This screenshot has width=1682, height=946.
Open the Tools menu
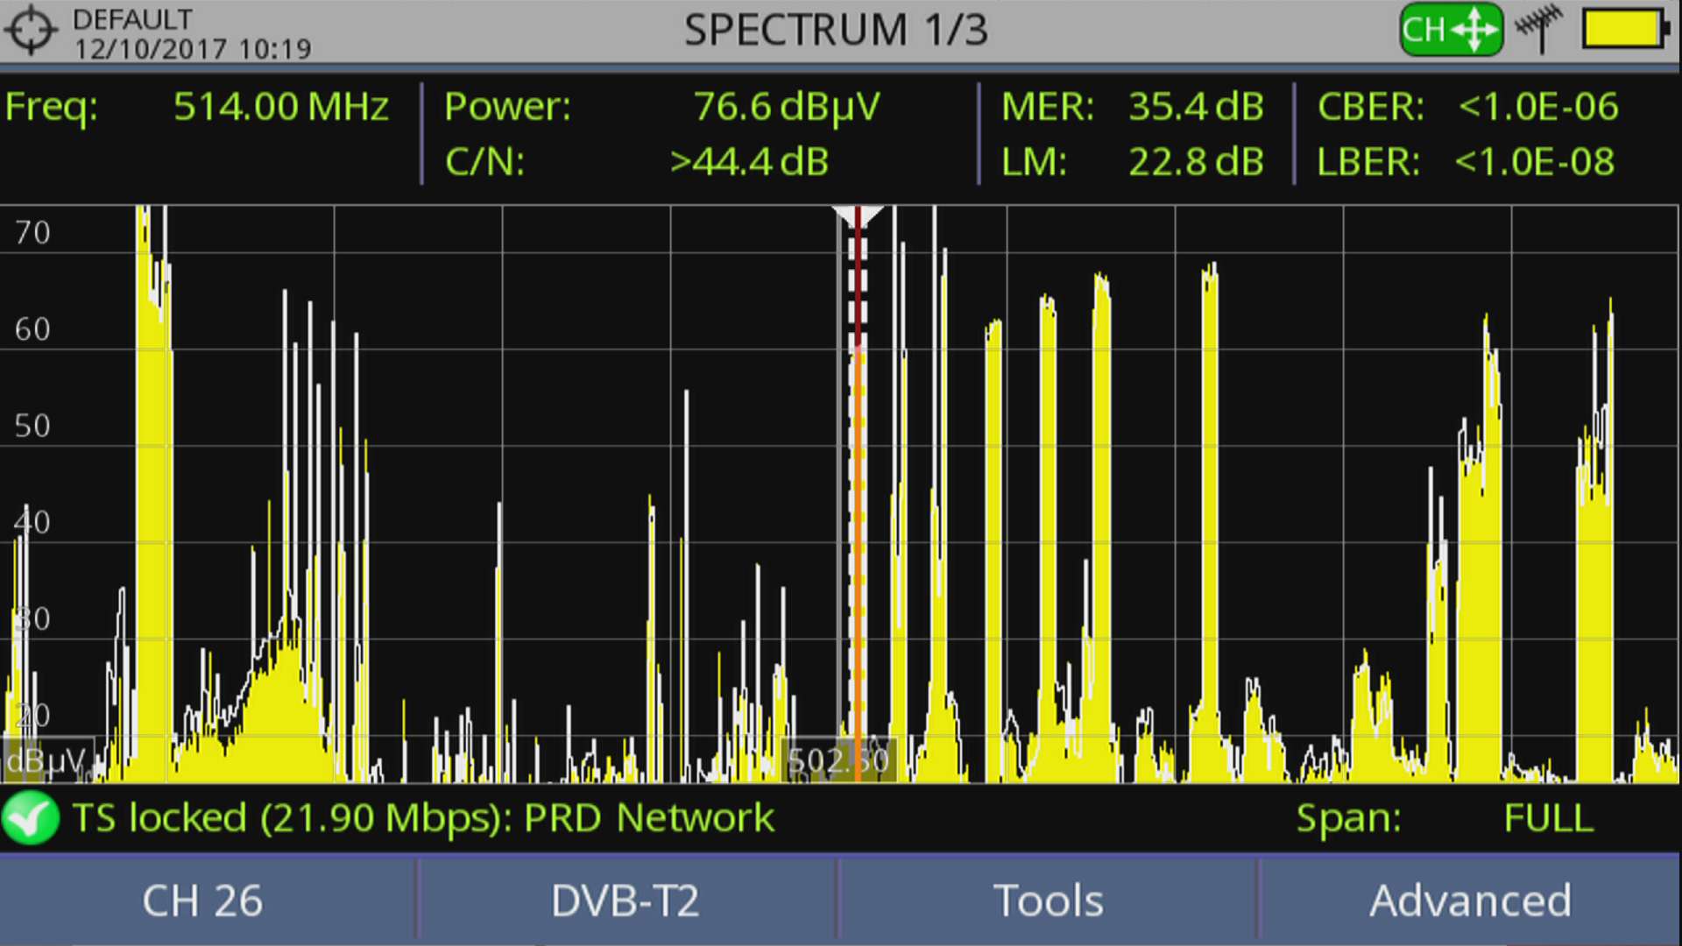(1048, 900)
